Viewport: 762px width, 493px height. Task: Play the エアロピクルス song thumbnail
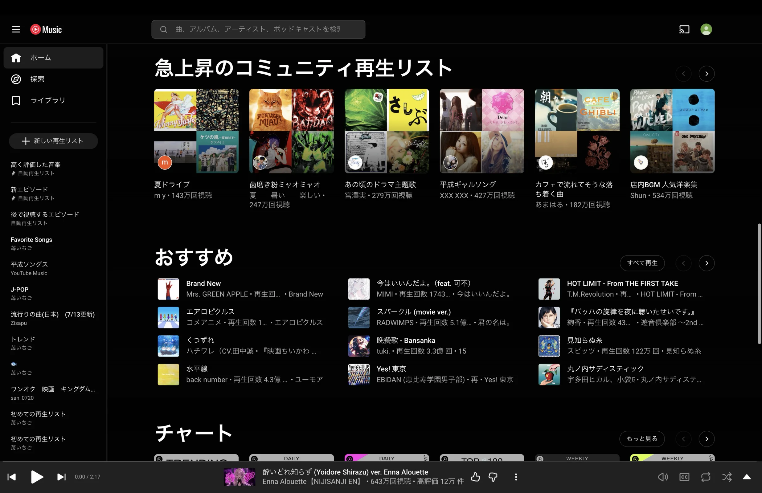(168, 318)
